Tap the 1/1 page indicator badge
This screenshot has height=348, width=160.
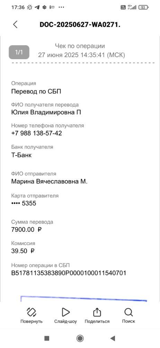click(19, 52)
